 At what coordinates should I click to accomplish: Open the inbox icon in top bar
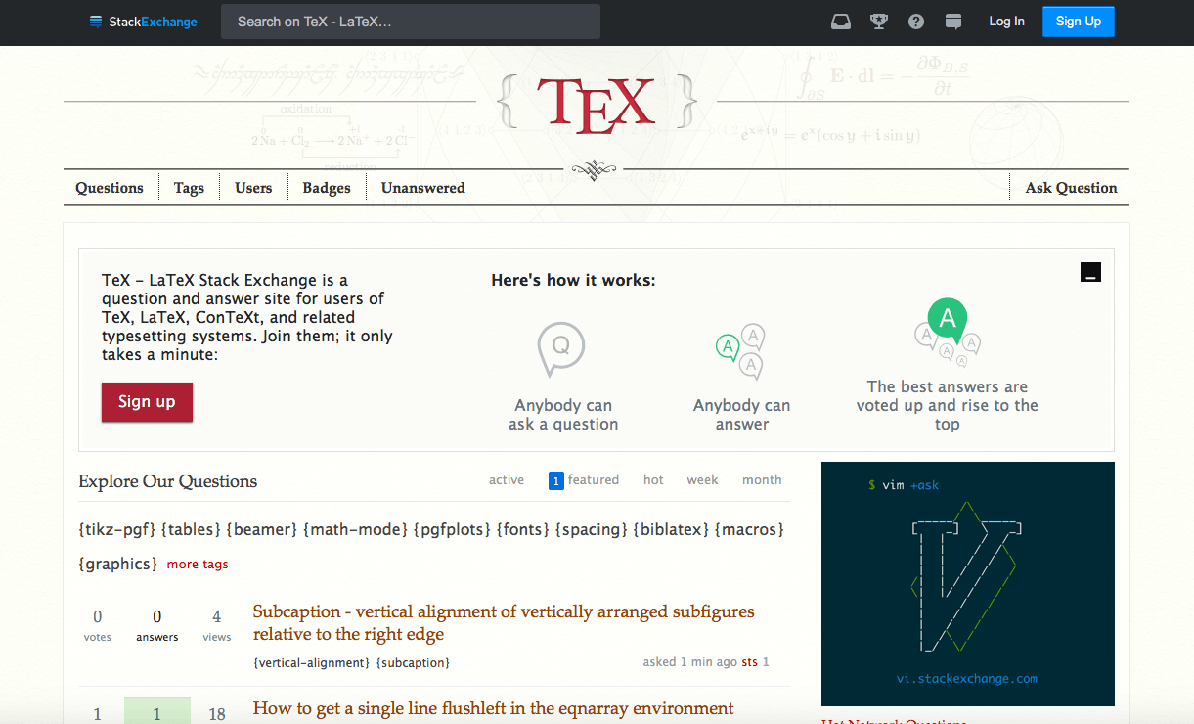point(841,22)
